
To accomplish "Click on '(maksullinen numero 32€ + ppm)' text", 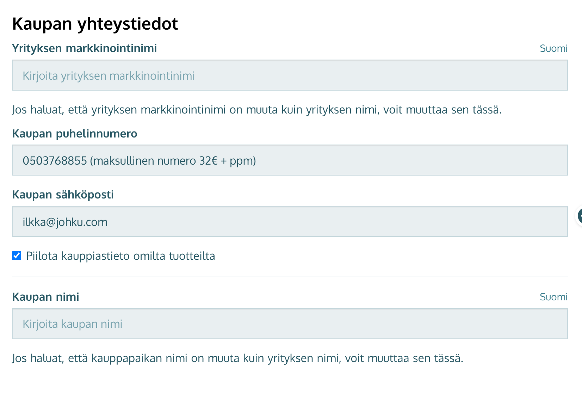I will tap(173, 161).
